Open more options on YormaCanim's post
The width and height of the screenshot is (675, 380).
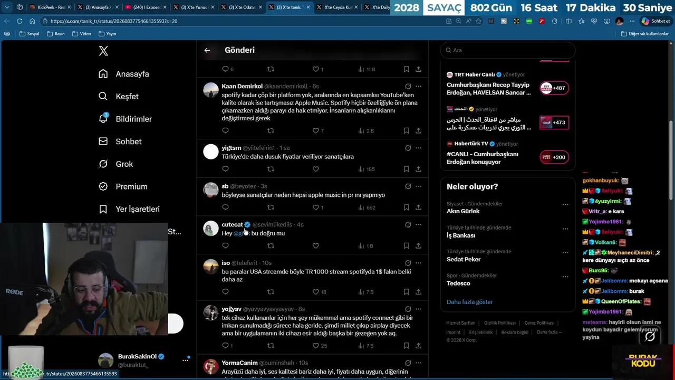tap(418, 363)
